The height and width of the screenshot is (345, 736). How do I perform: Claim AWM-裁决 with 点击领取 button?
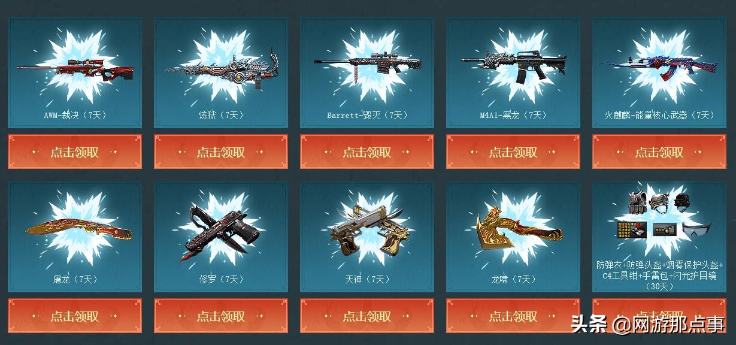pyautogui.click(x=75, y=152)
